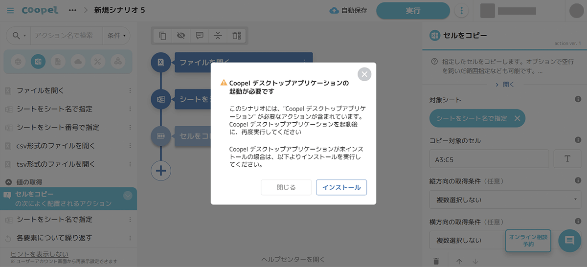Collapse the 値の取得 section
This screenshot has height=267, width=587.
9,182
